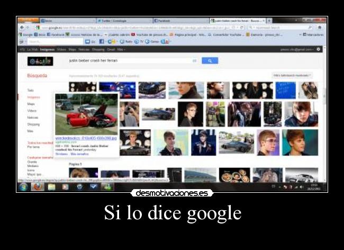
Task: Click the enlarged red crashed Ferrari image
Action: click(x=86, y=114)
